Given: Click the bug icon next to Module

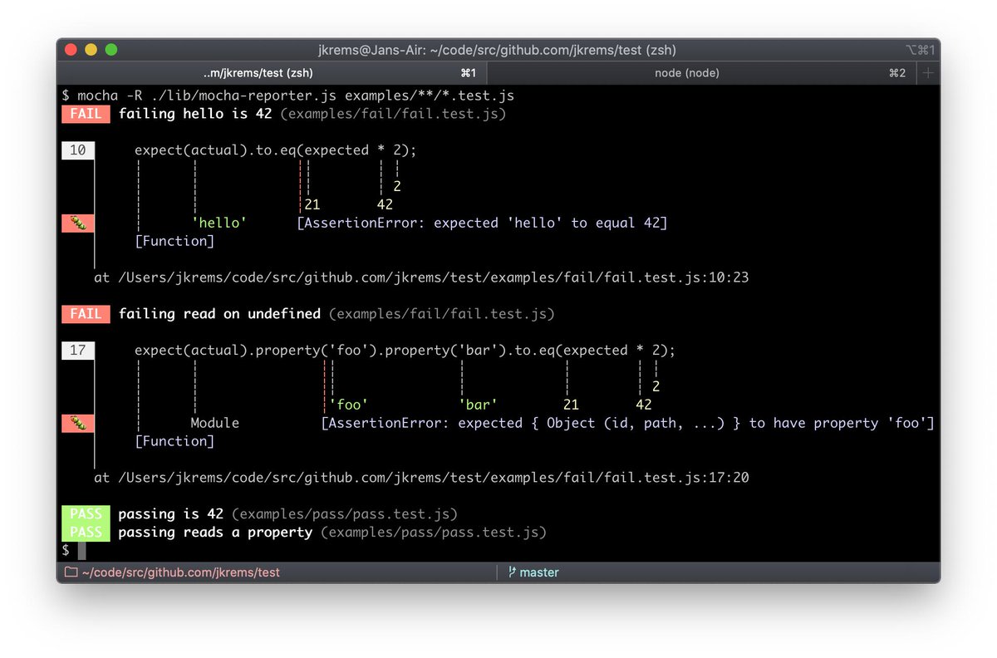Looking at the screenshot, I should pos(78,423).
